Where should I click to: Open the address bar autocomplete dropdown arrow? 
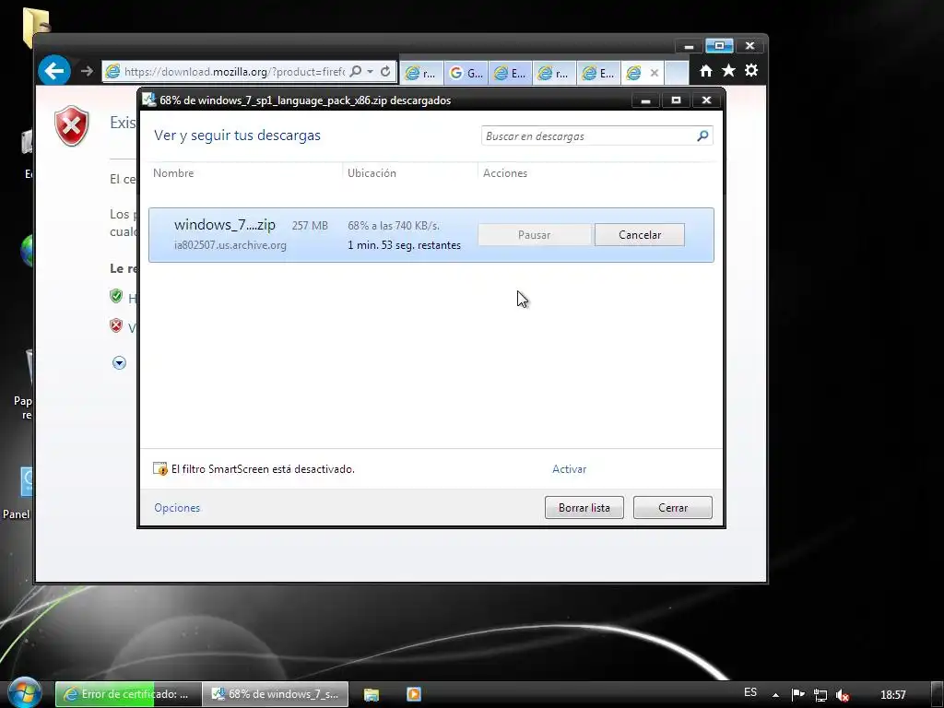coord(371,72)
